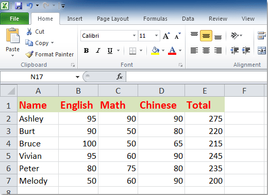Expand the Copy dropdown arrow

coord(53,43)
